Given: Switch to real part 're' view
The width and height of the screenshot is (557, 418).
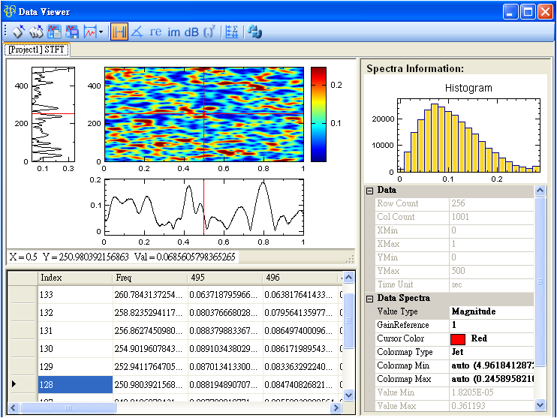Looking at the screenshot, I should (x=155, y=32).
